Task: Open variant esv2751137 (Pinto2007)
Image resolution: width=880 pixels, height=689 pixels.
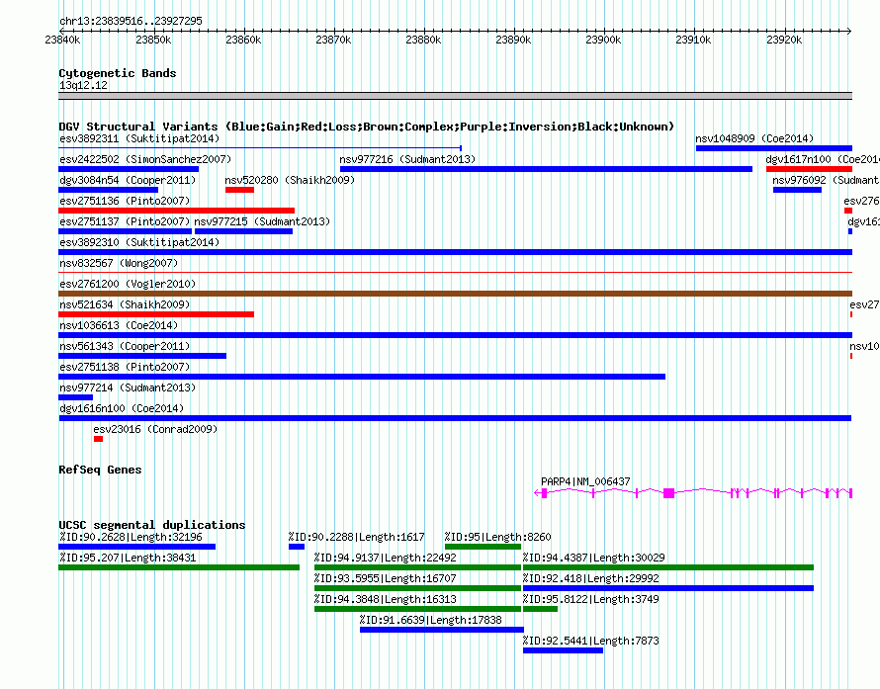Action: tap(125, 221)
